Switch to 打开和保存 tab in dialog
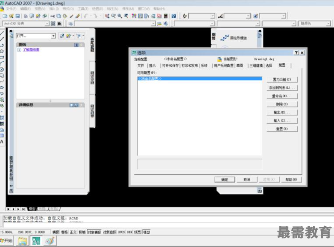The image size is (334, 247). tap(170, 66)
